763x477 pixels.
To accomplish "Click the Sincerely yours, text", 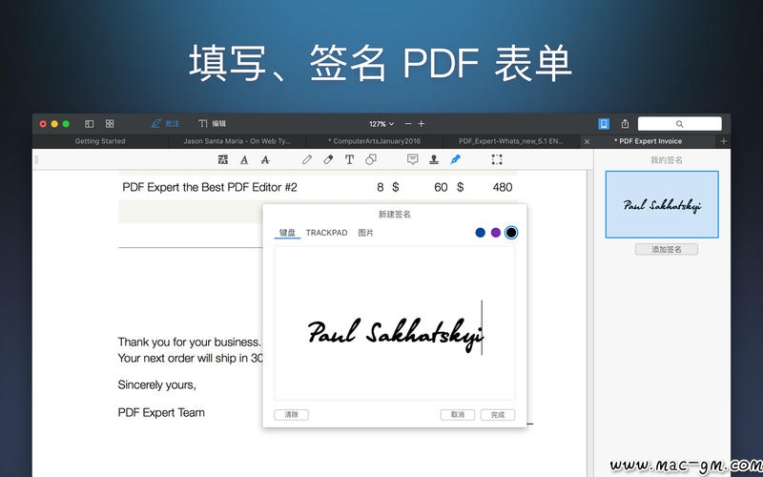I will point(156,385).
